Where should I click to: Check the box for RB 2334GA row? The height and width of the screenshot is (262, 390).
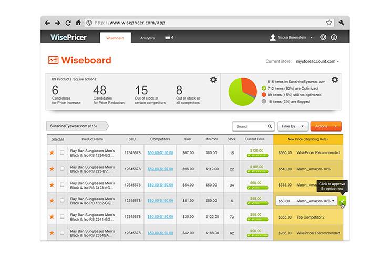62,233
